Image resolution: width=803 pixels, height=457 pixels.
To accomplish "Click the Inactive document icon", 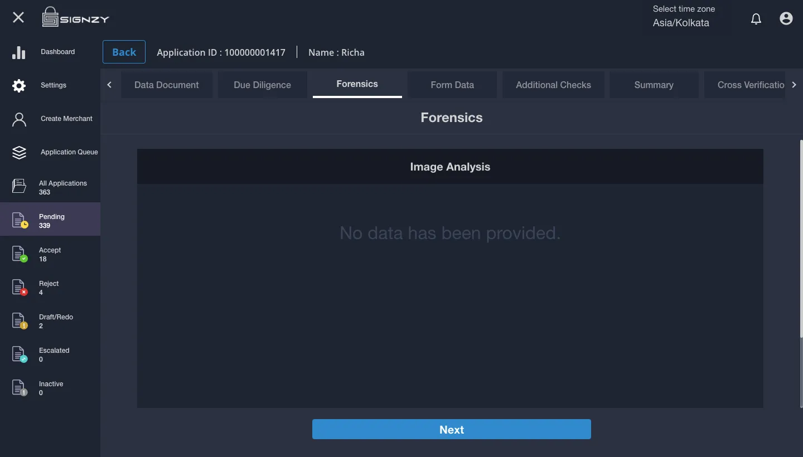I will (x=20, y=387).
